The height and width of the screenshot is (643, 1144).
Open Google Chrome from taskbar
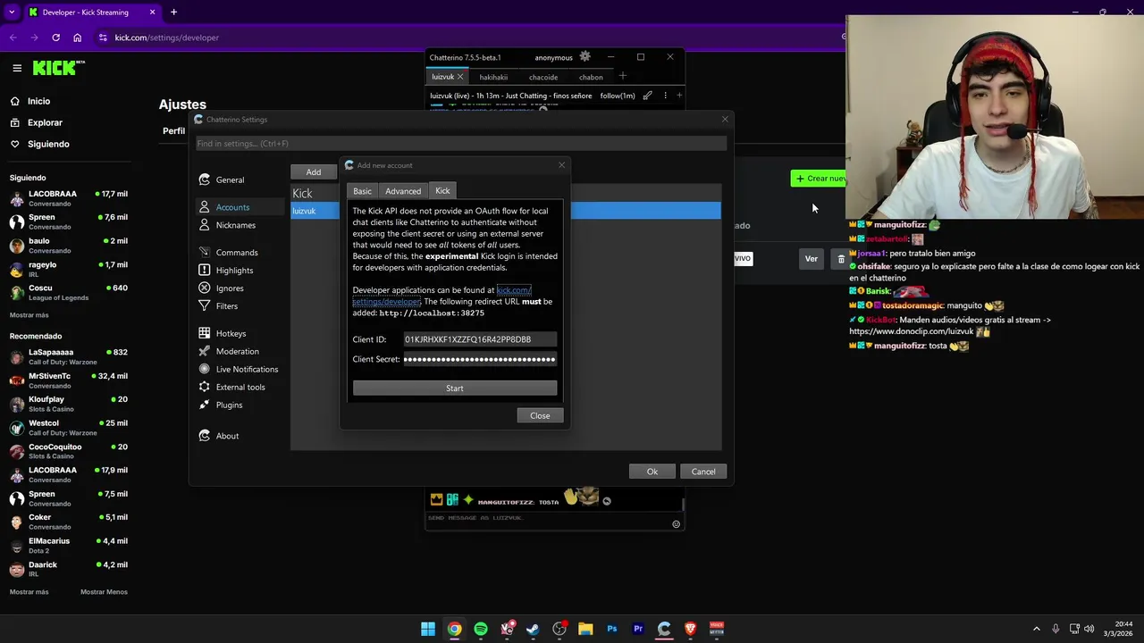(x=454, y=629)
